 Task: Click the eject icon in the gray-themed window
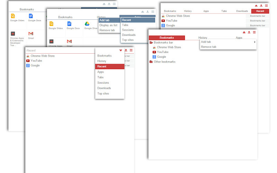click(104, 4)
